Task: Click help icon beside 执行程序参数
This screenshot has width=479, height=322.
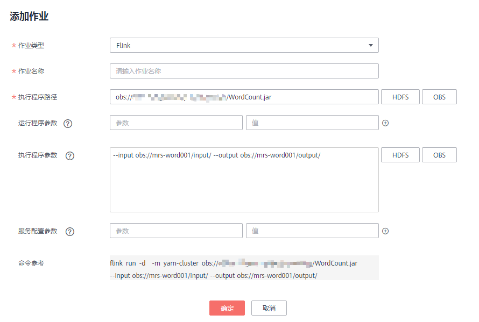Action: pyautogui.click(x=69, y=156)
